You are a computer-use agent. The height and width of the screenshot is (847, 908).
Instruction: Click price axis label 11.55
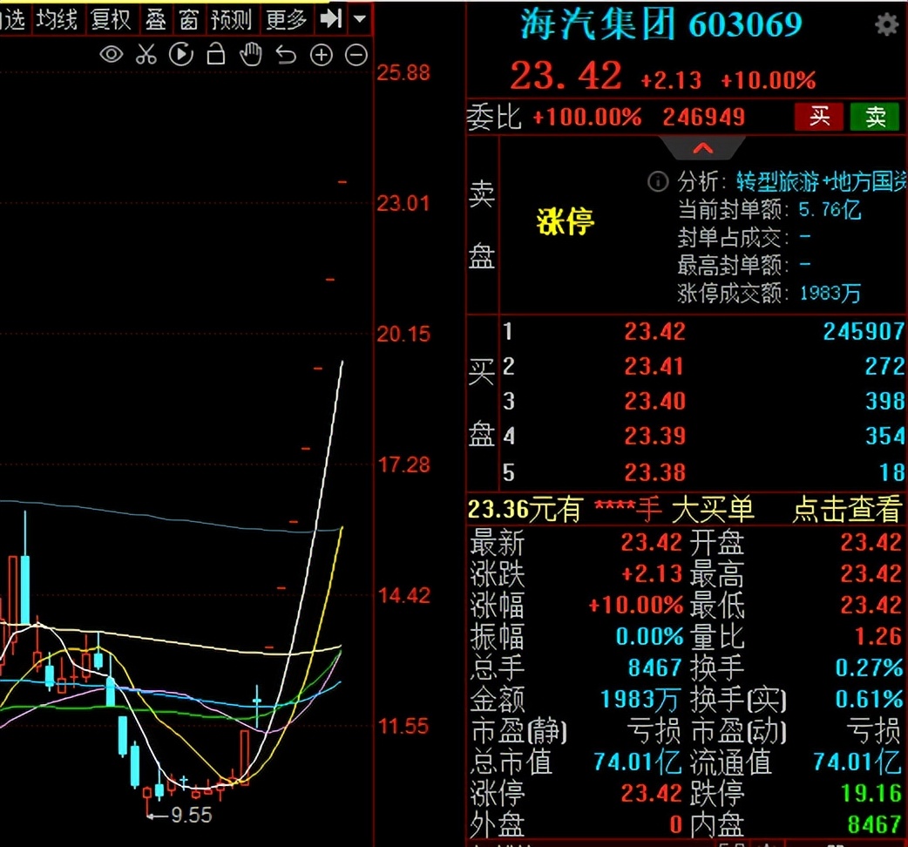coord(403,727)
